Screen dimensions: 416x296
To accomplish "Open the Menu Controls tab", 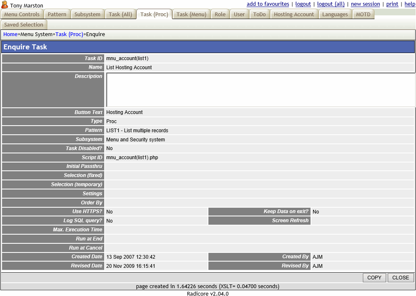I will pyautogui.click(x=22, y=14).
